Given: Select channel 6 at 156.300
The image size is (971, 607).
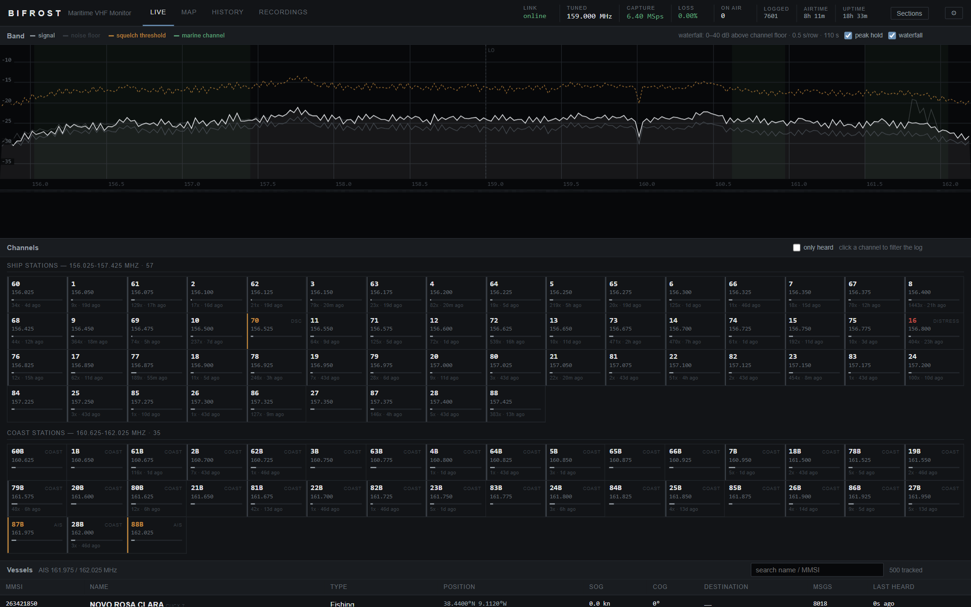Looking at the screenshot, I should pyautogui.click(x=694, y=294).
